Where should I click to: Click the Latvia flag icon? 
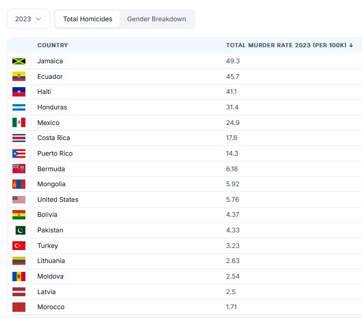(x=19, y=292)
